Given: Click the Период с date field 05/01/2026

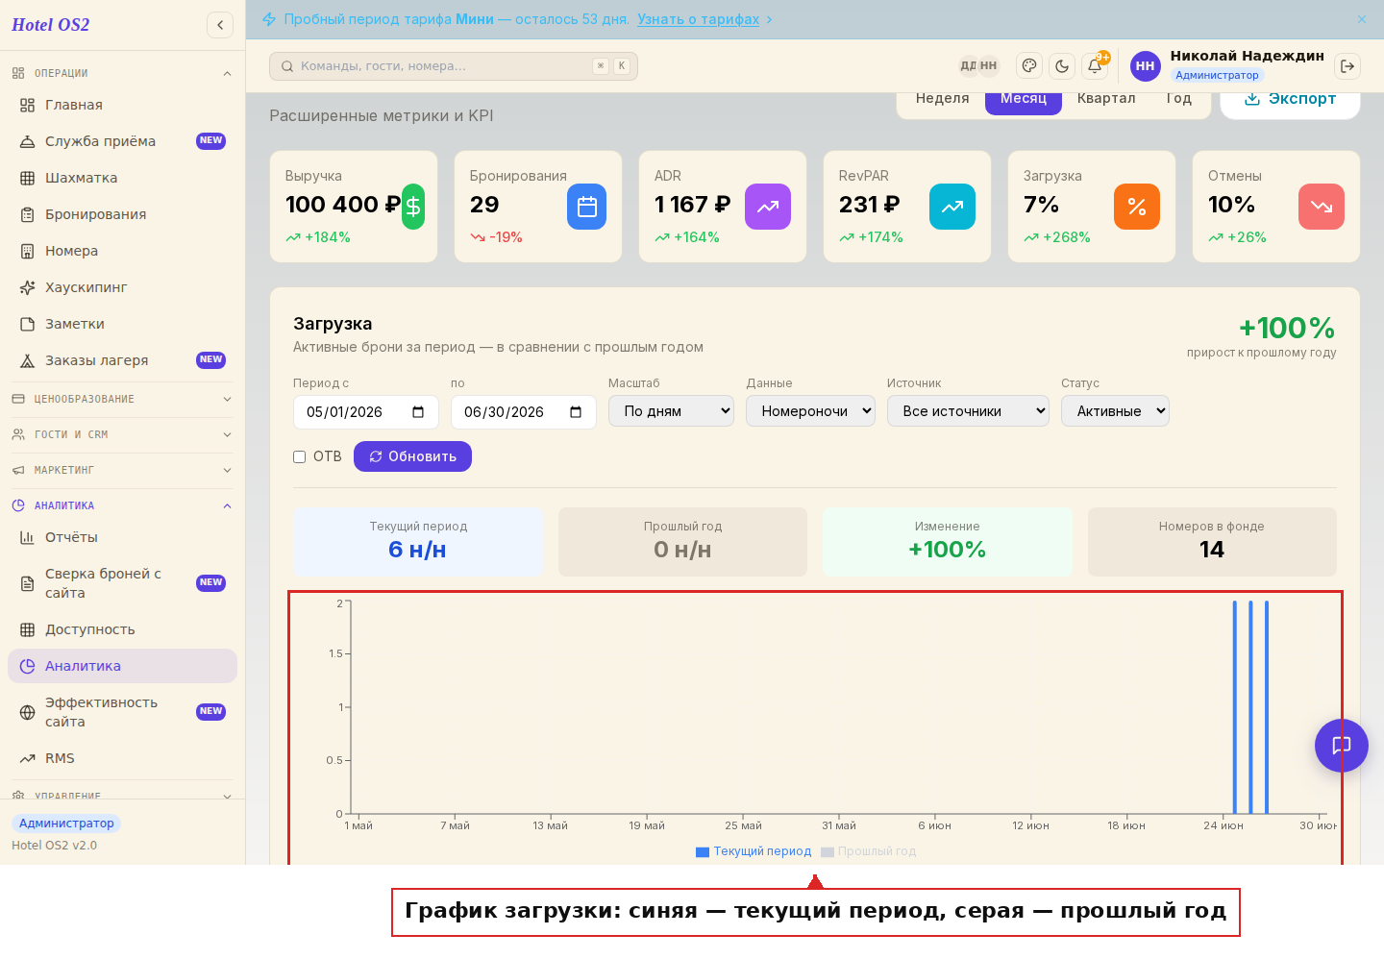Looking at the screenshot, I should click(x=366, y=412).
